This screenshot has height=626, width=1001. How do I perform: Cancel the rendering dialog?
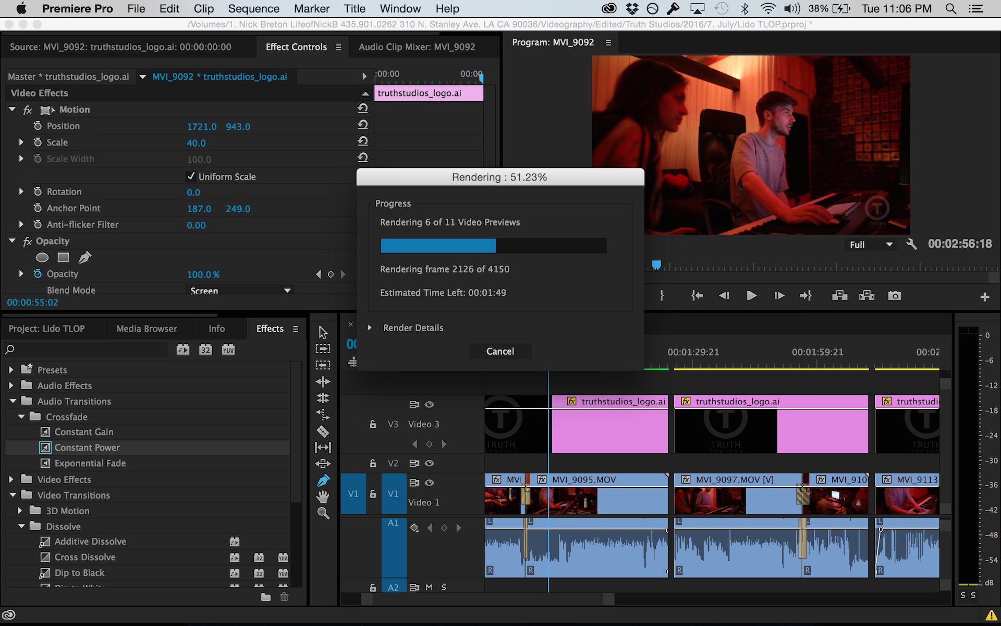(x=499, y=351)
